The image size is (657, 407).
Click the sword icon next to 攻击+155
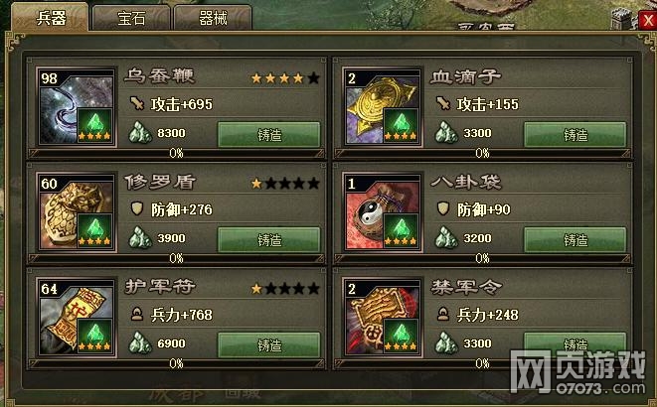point(443,103)
